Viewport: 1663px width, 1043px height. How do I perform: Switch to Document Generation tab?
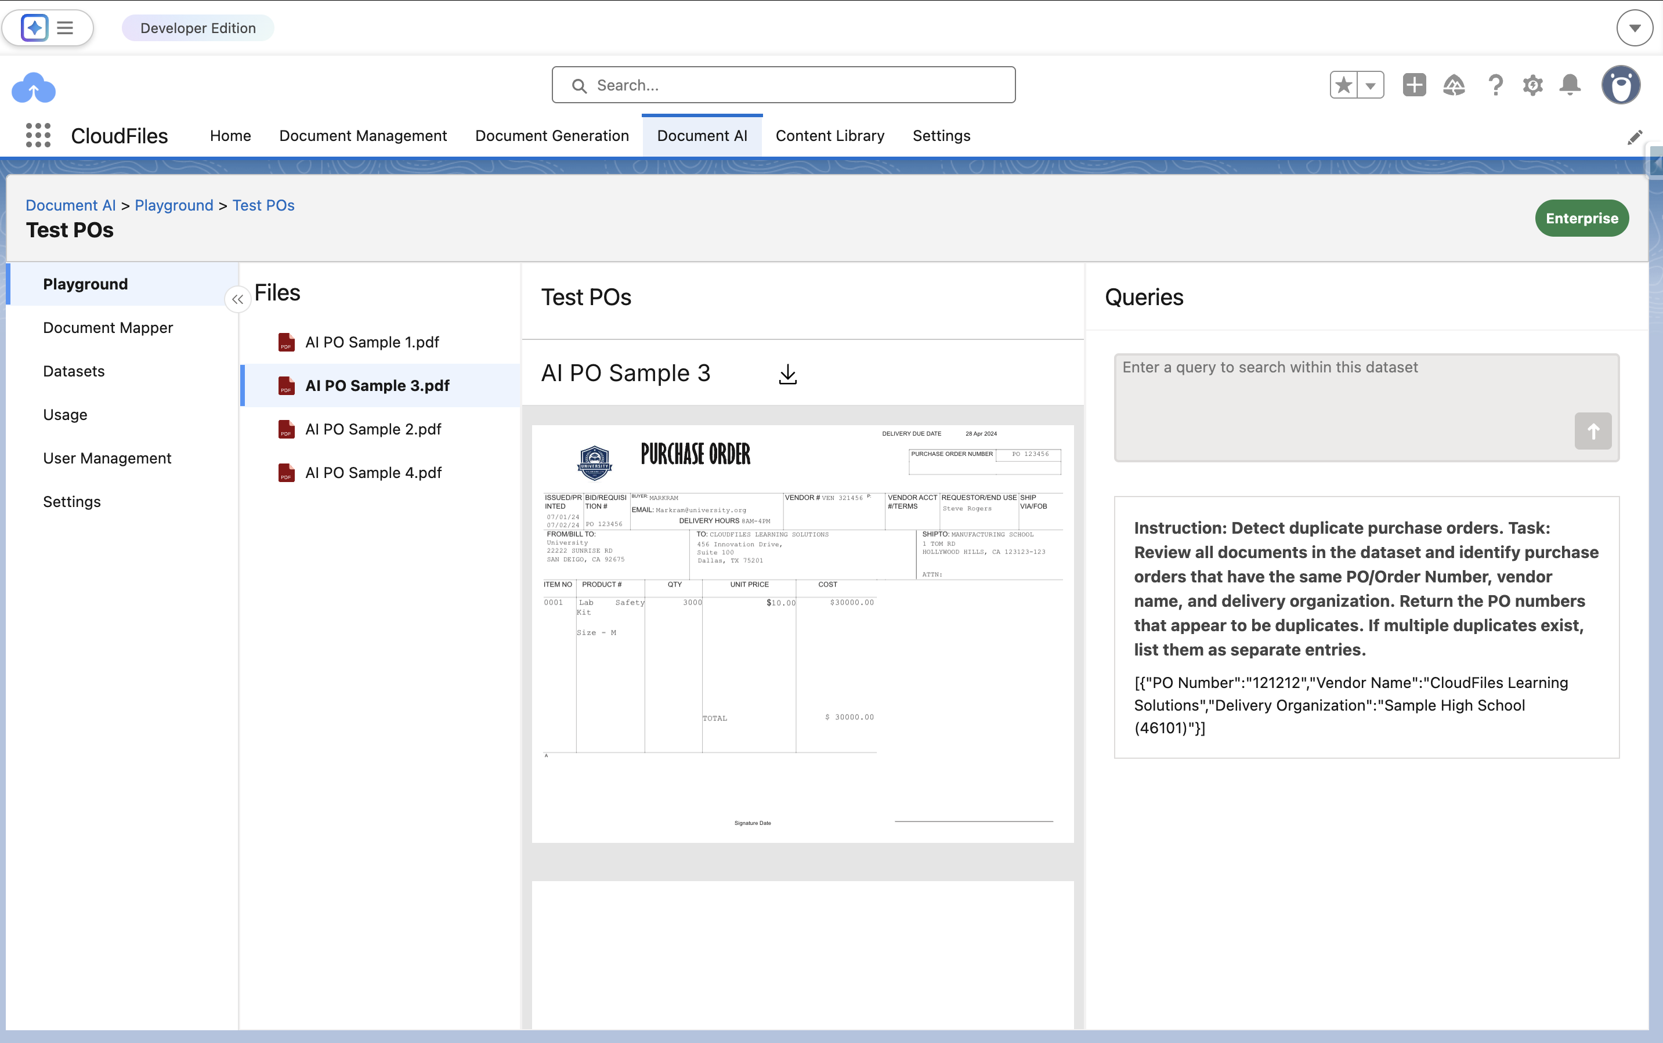(x=552, y=136)
